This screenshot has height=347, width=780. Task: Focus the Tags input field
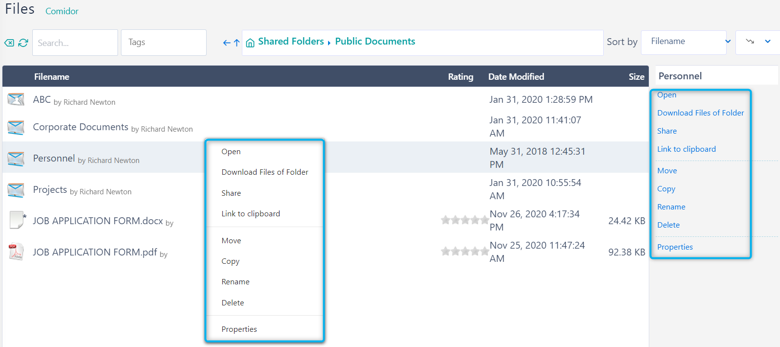pos(164,43)
